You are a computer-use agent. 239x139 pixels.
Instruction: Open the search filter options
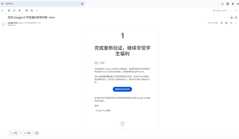point(82,4)
